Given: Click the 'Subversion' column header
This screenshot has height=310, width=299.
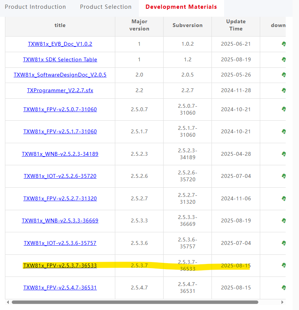Looking at the screenshot, I should point(188,25).
